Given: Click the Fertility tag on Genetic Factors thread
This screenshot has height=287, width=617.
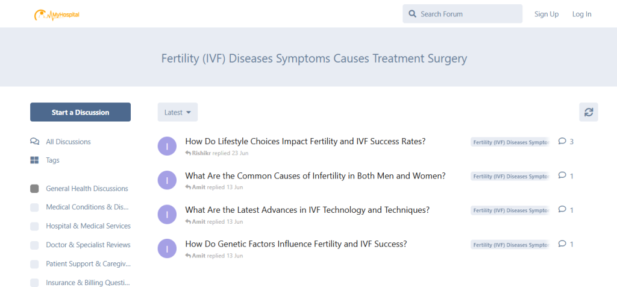Looking at the screenshot, I should (x=510, y=245).
